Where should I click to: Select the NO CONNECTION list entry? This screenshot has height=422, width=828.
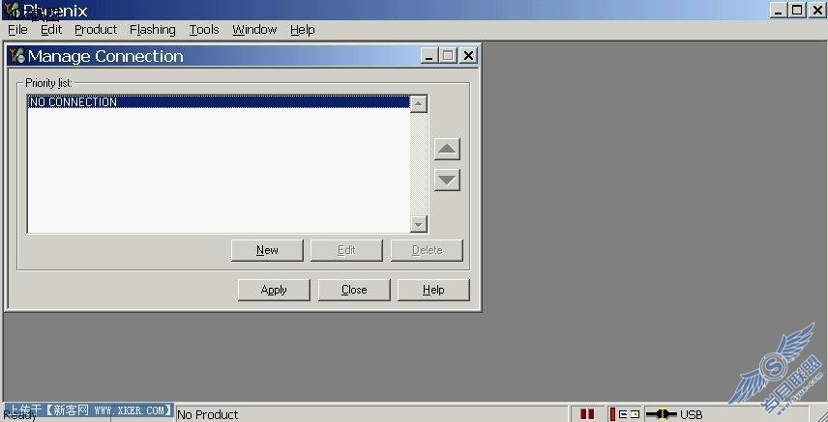[219, 101]
